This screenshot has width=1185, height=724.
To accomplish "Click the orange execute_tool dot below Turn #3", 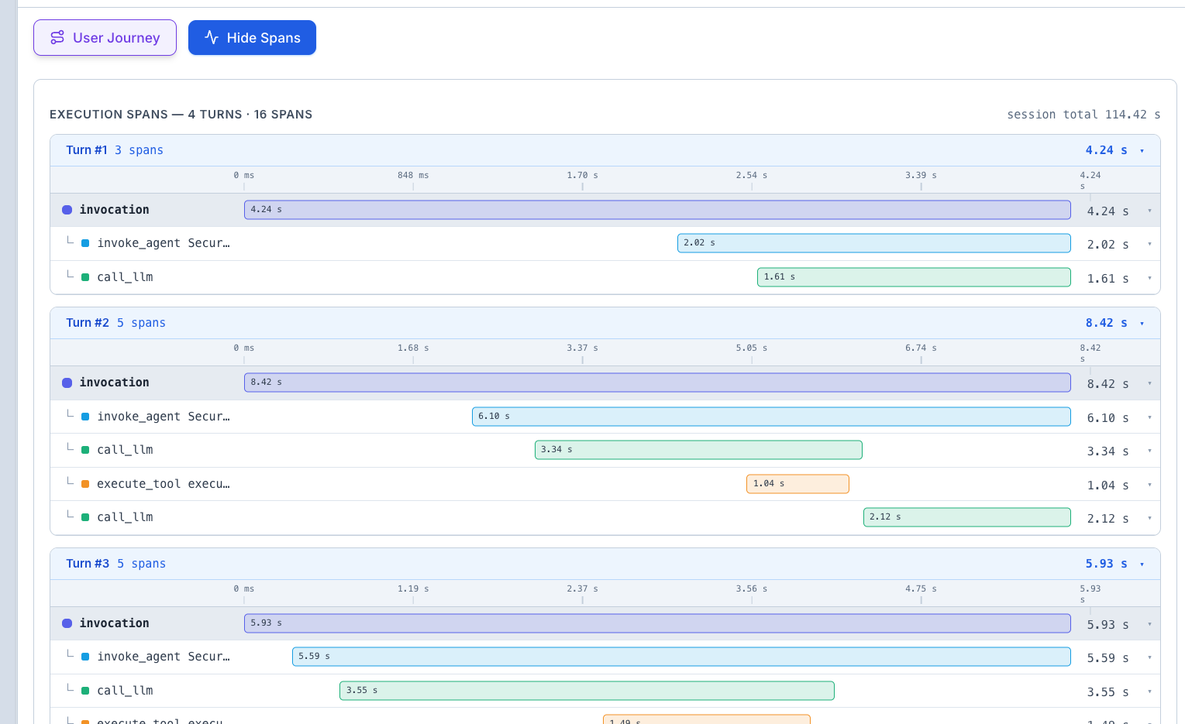I will (84, 721).
